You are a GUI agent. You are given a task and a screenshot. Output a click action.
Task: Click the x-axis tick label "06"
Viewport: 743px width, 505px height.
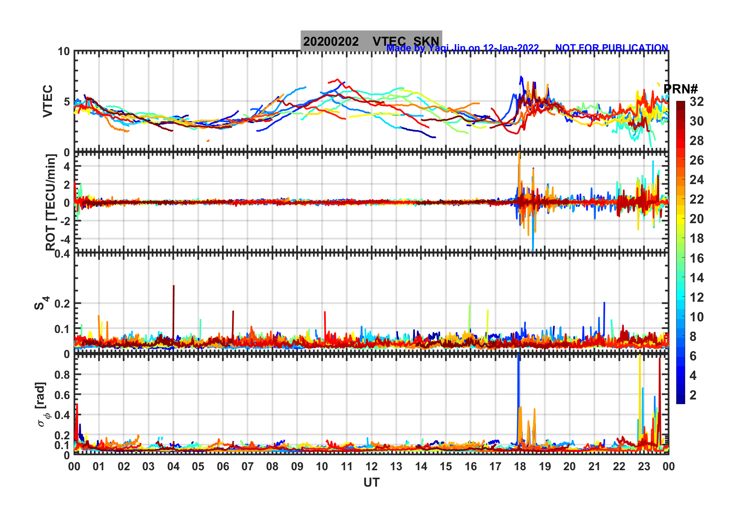[x=223, y=466]
